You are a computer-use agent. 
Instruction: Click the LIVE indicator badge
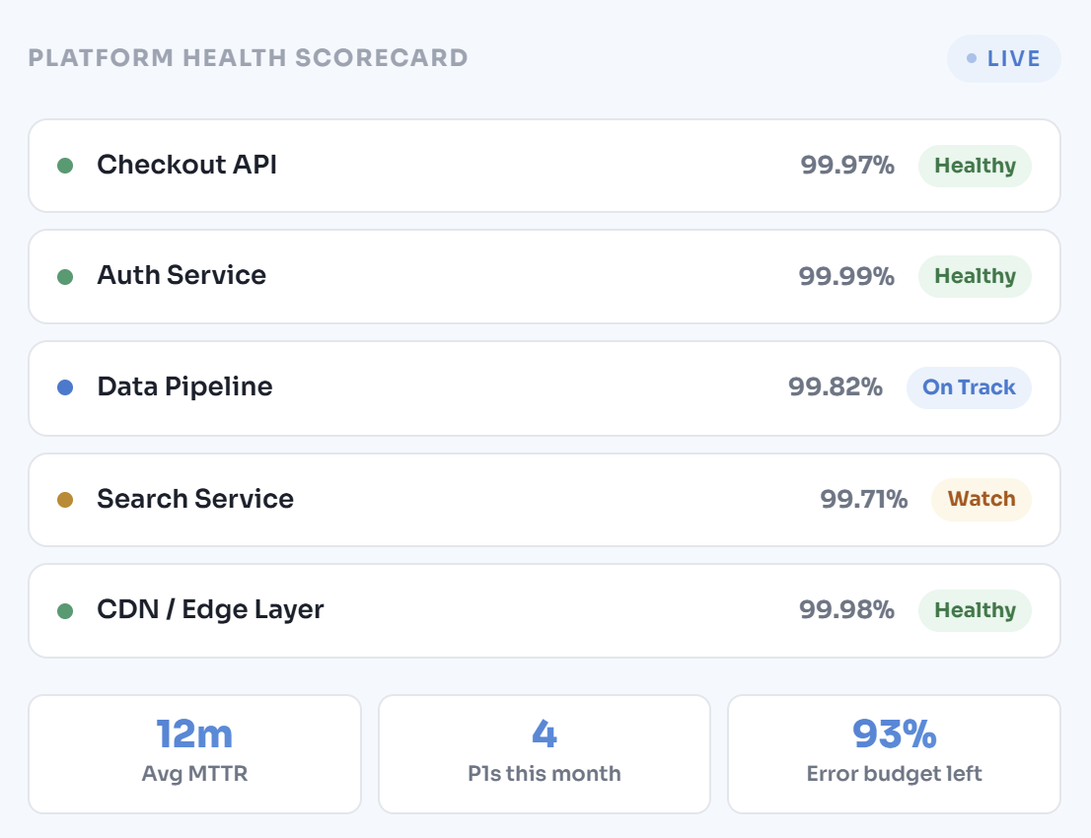pos(1003,59)
